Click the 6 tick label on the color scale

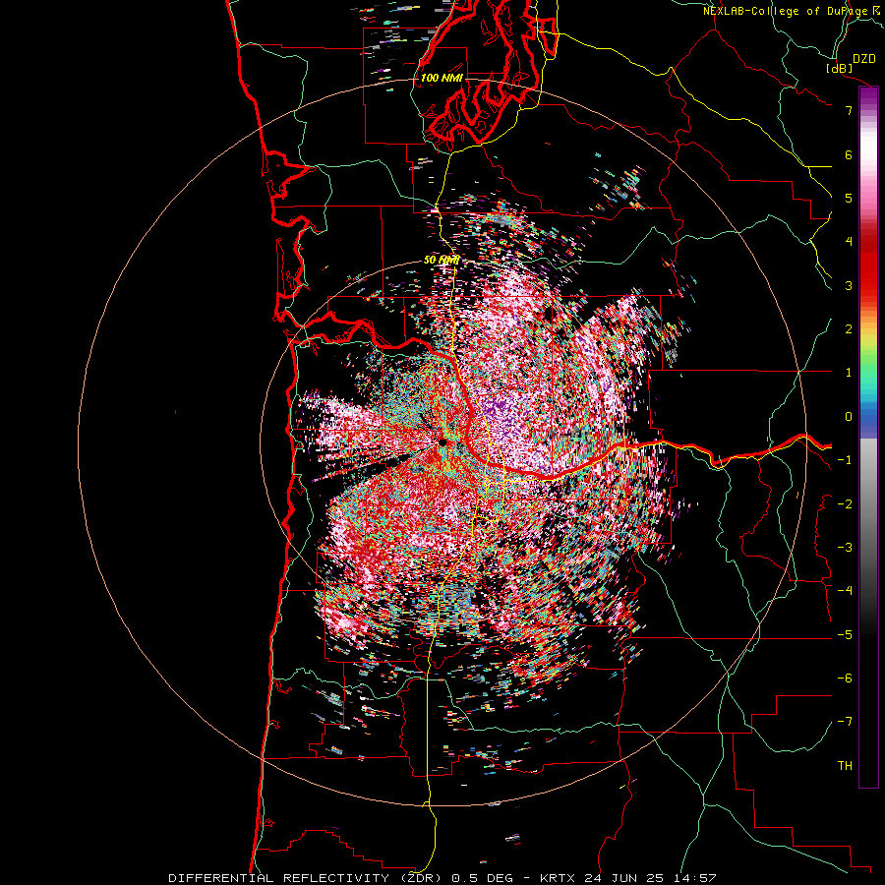click(x=849, y=154)
